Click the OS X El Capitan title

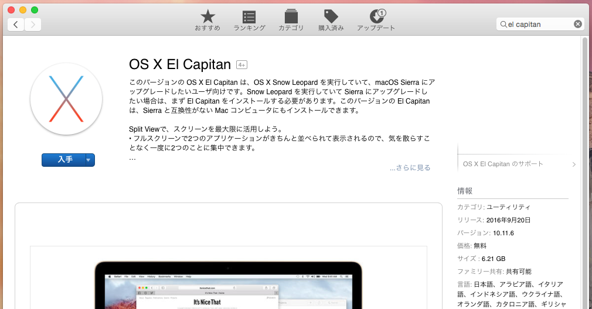(x=180, y=64)
